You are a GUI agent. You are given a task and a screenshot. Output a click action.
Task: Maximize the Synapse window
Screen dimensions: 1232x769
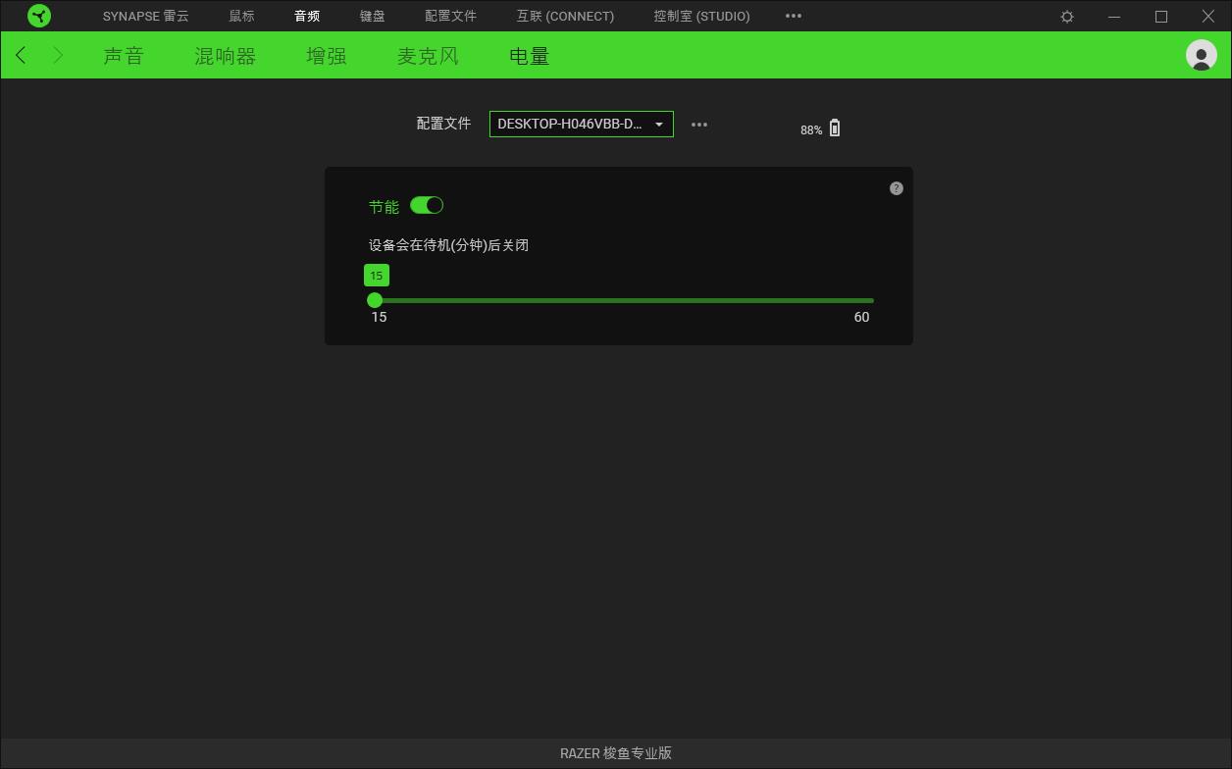coord(1161,17)
